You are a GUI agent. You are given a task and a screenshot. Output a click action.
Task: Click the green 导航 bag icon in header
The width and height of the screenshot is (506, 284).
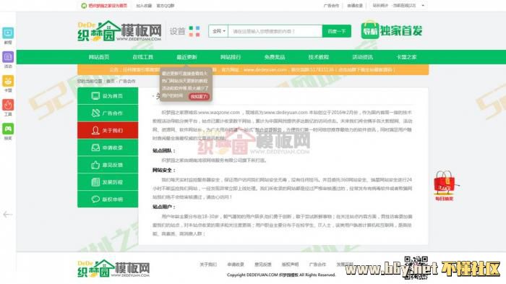click(370, 30)
